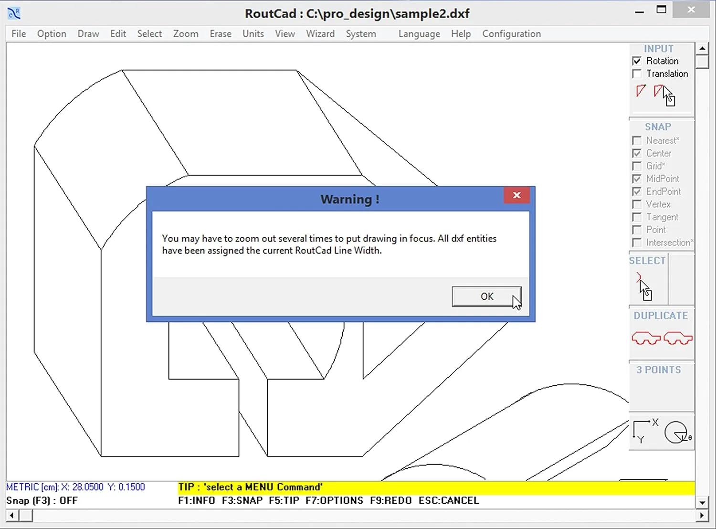
Task: Open the Units menu
Action: 253,33
